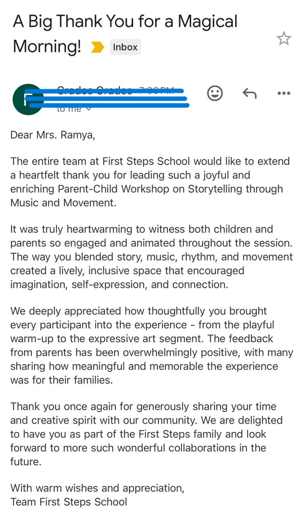
Task: Reply using the arrow icon
Action: 249,93
